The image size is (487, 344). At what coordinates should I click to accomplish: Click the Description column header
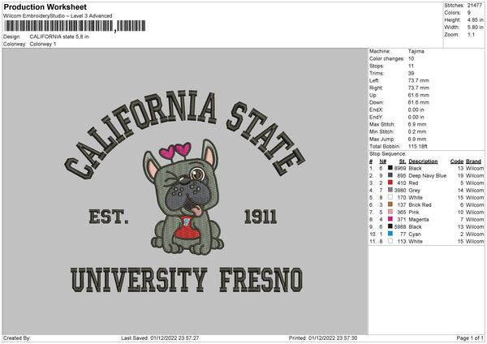coord(423,161)
